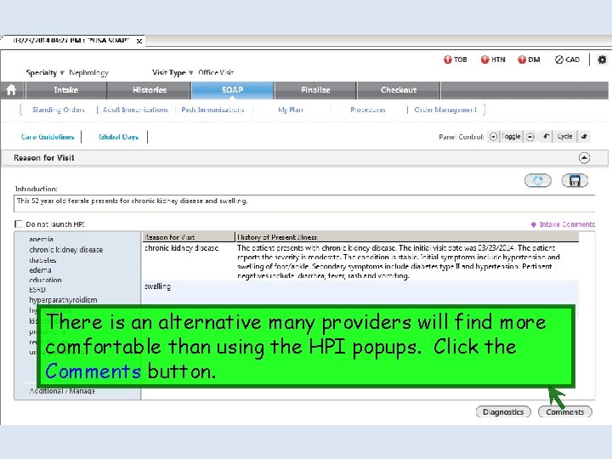
Task: Expand all panels with Toggle down arrow
Action: pyautogui.click(x=493, y=137)
